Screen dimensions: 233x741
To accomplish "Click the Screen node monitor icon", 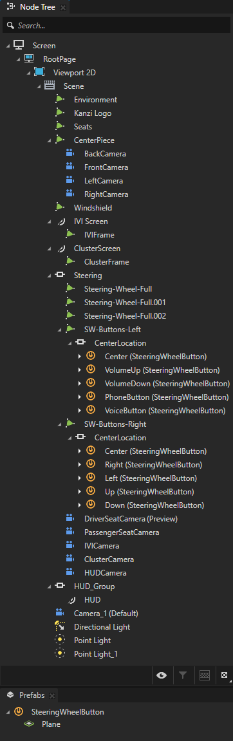I will (19, 45).
